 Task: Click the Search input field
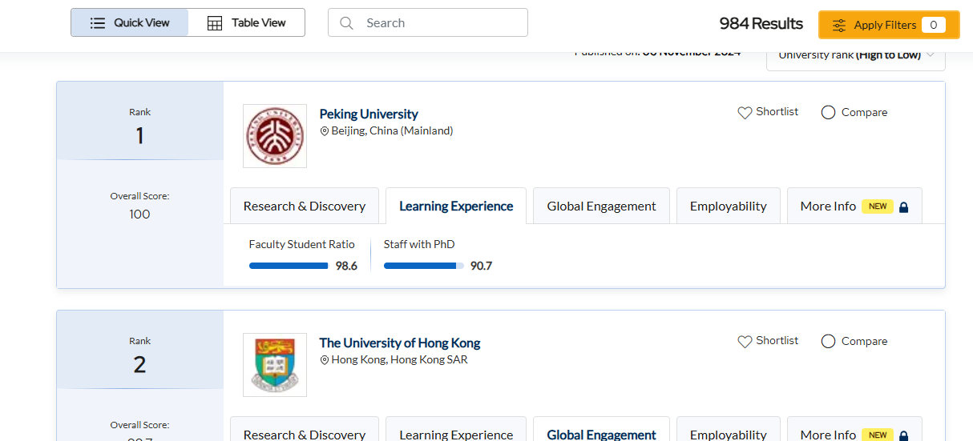428,22
